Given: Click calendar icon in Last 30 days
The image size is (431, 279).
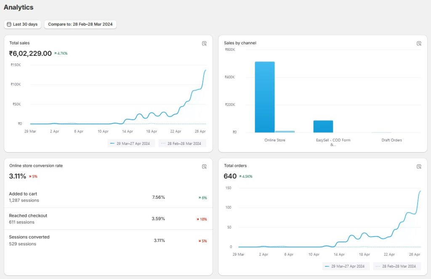Looking at the screenshot, I should coord(9,24).
